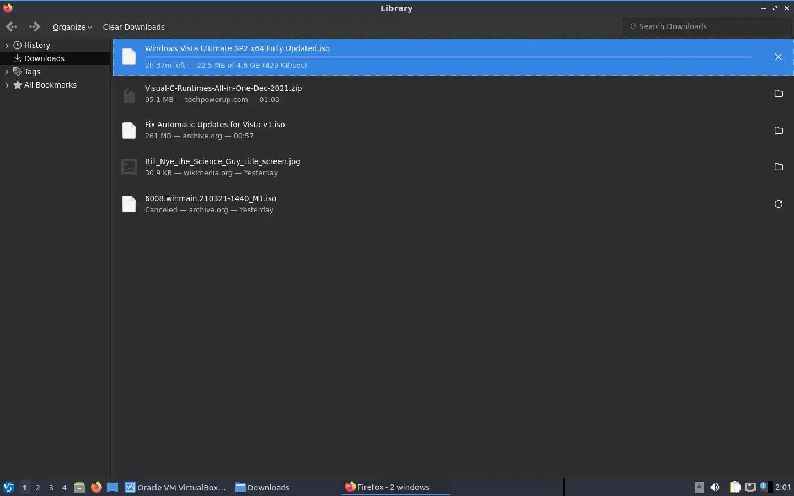Image resolution: width=794 pixels, height=496 pixels.
Task: Click the show desktop taskbar icon
Action: [112, 487]
